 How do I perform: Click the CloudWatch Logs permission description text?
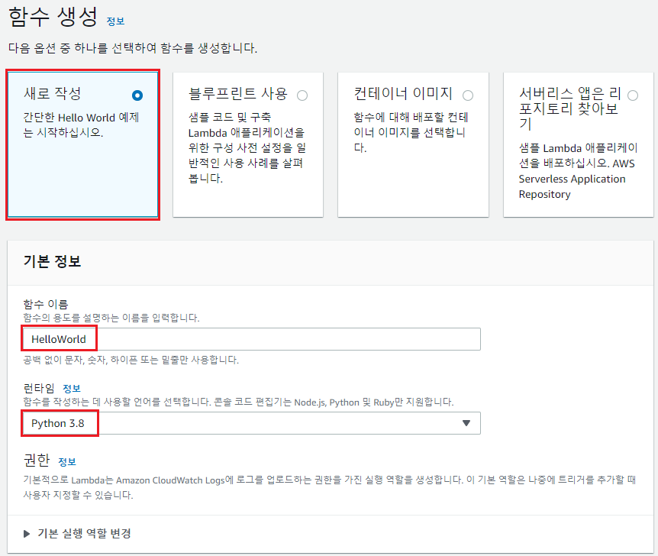330,487
